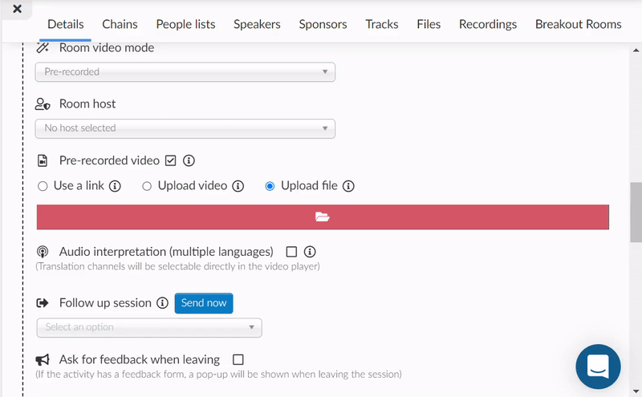
Task: Close the panel with the X icon
Action: click(17, 9)
